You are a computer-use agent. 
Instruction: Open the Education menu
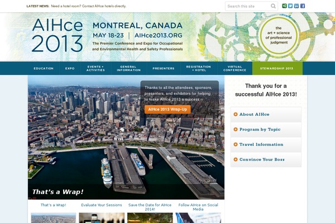[44, 68]
